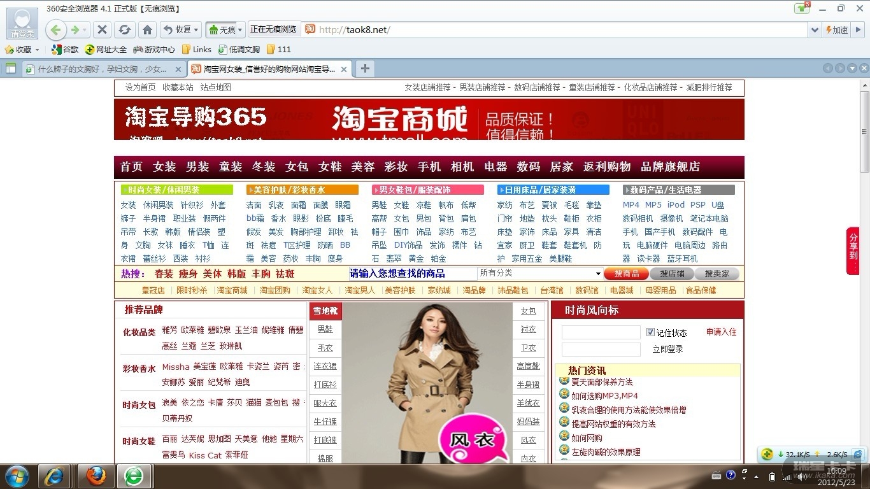Open the 低调文胸 bookmark

click(x=239, y=49)
